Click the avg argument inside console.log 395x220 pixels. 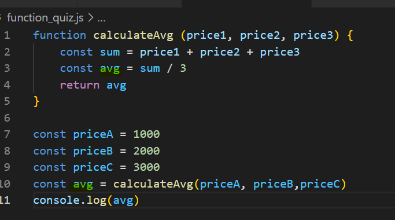point(123,201)
